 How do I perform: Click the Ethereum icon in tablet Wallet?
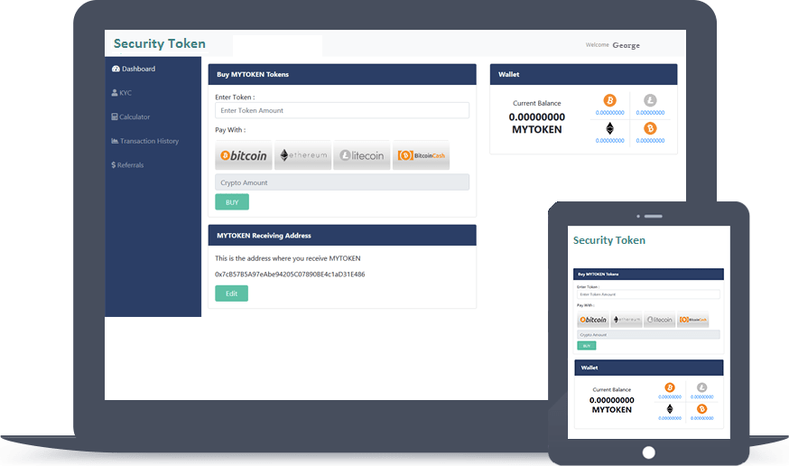pos(670,408)
